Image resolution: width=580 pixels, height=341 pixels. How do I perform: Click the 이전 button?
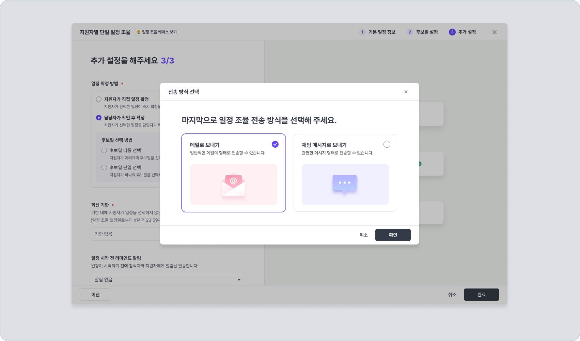(x=95, y=295)
